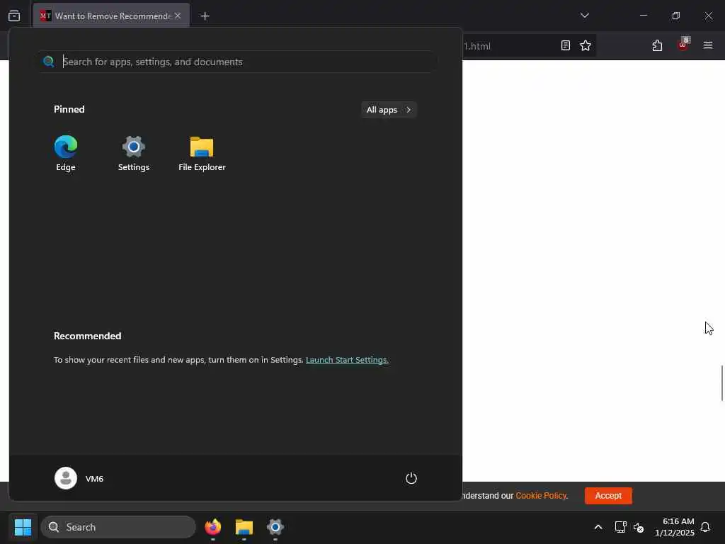Open pinned File Explorer in Start menu
This screenshot has width=725, height=544.
coord(202,154)
